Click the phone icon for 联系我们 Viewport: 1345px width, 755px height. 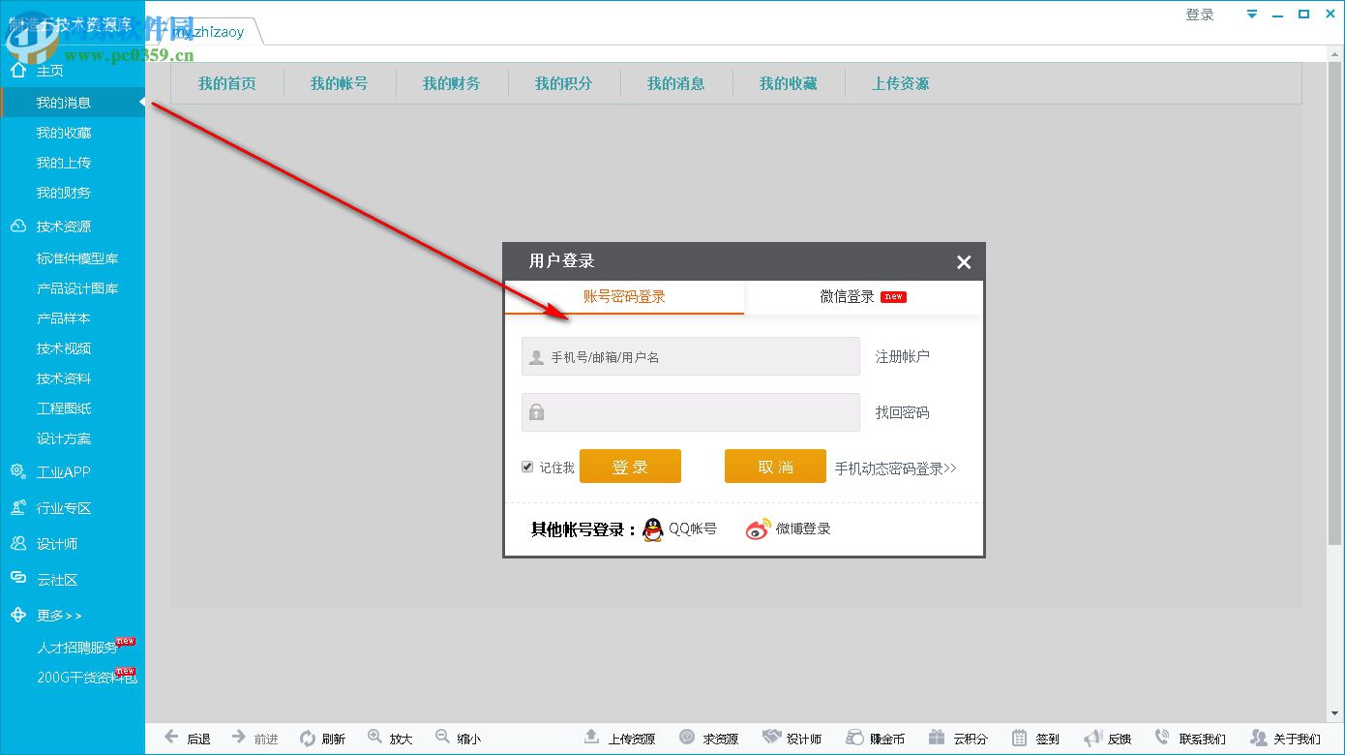[1163, 738]
